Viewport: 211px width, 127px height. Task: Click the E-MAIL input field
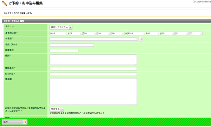[93, 74]
